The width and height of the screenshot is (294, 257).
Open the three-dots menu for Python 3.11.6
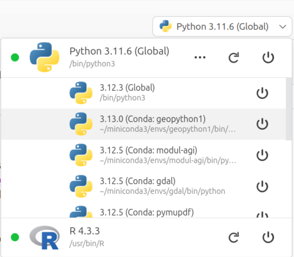(200, 58)
